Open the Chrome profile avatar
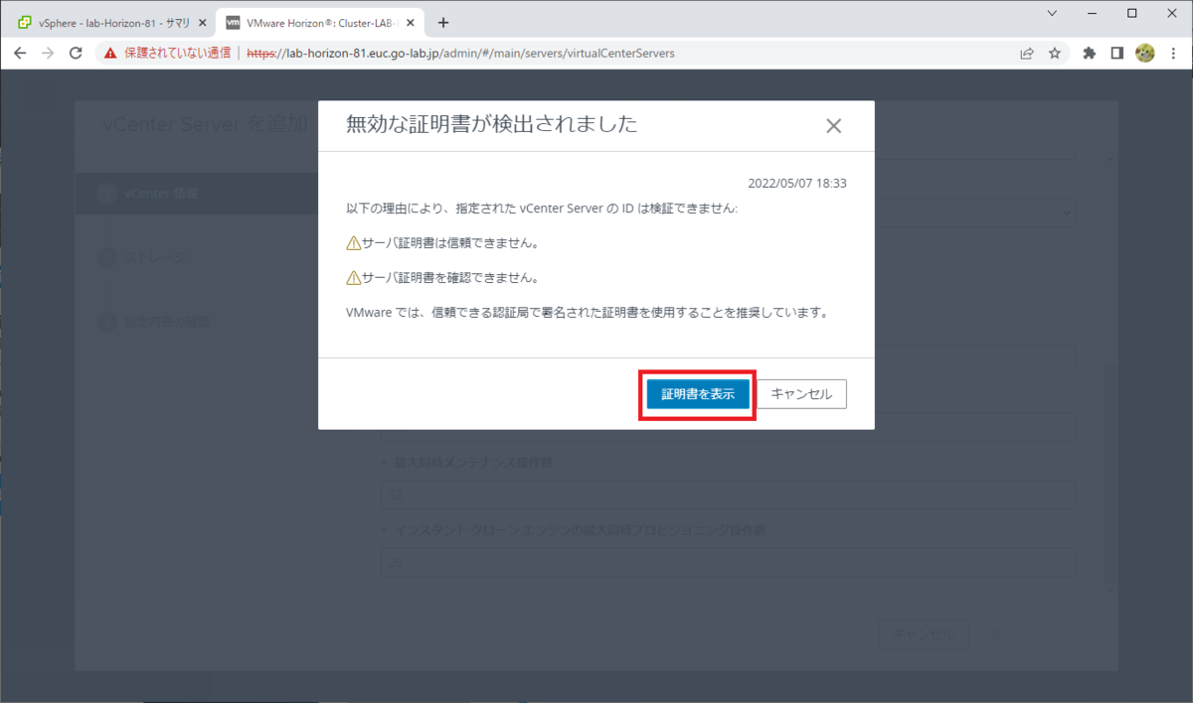Screen dimensions: 1193x703 tap(1145, 54)
